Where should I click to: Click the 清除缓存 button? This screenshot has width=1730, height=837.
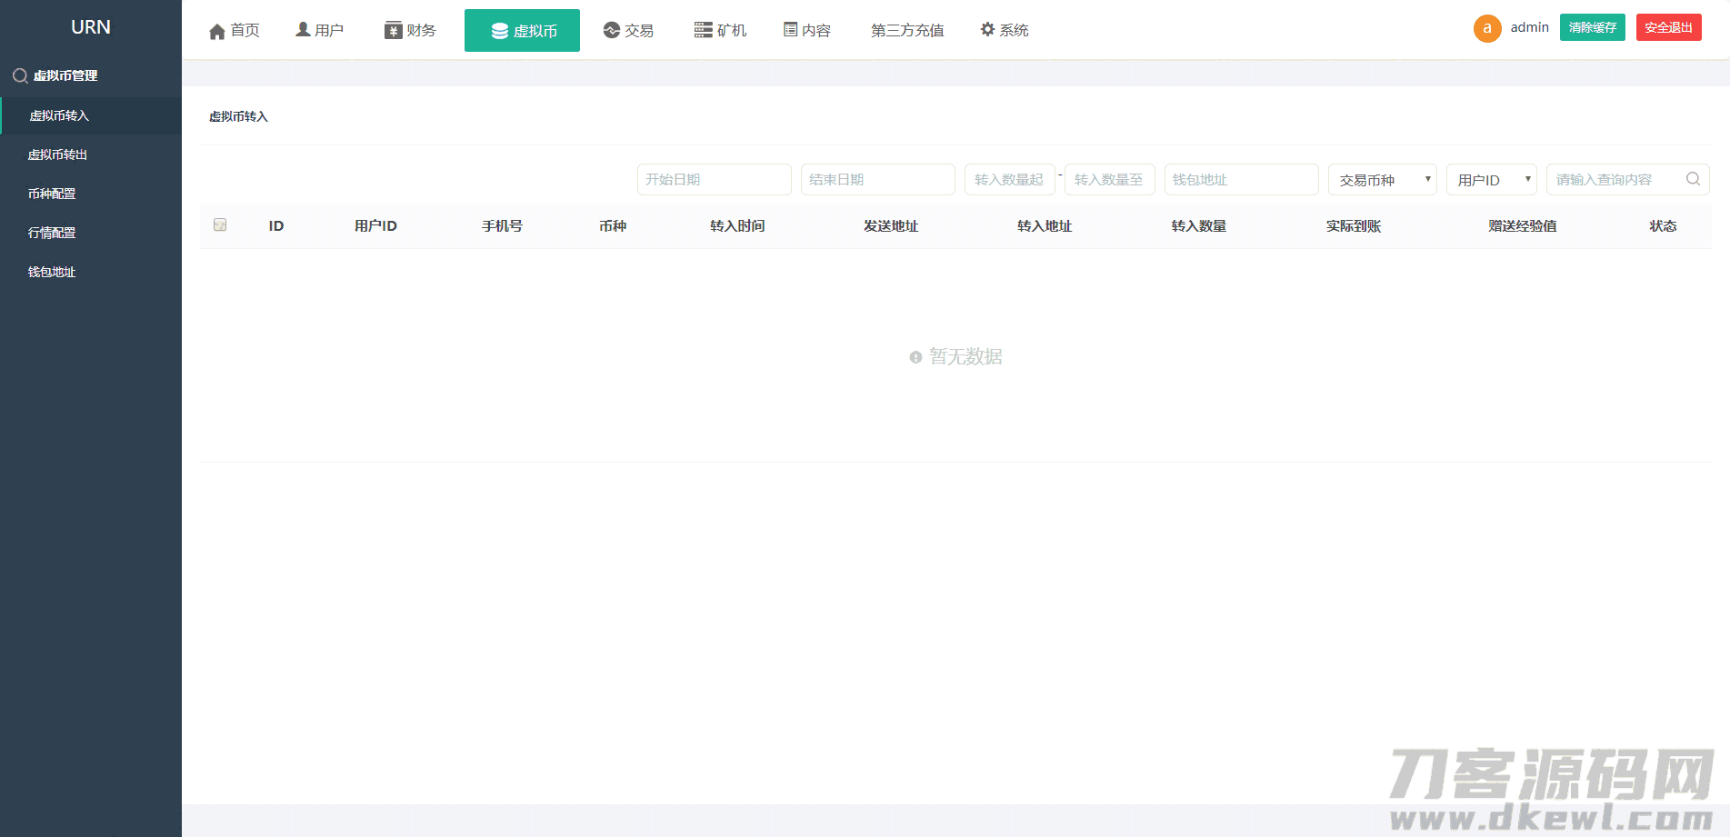click(1592, 27)
